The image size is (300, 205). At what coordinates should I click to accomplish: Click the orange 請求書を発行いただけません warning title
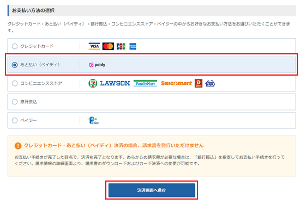click(113, 146)
